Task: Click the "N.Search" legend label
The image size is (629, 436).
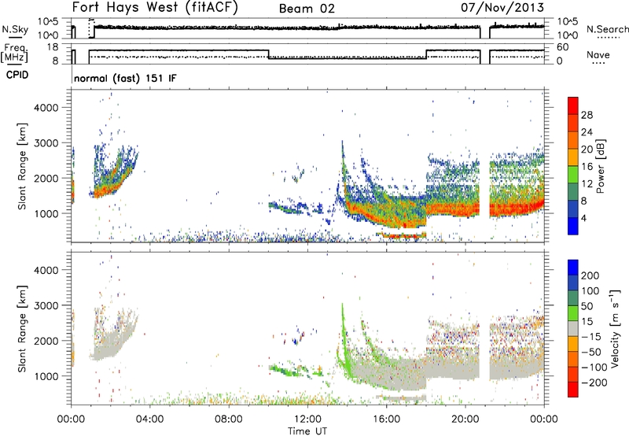Action: pos(608,29)
